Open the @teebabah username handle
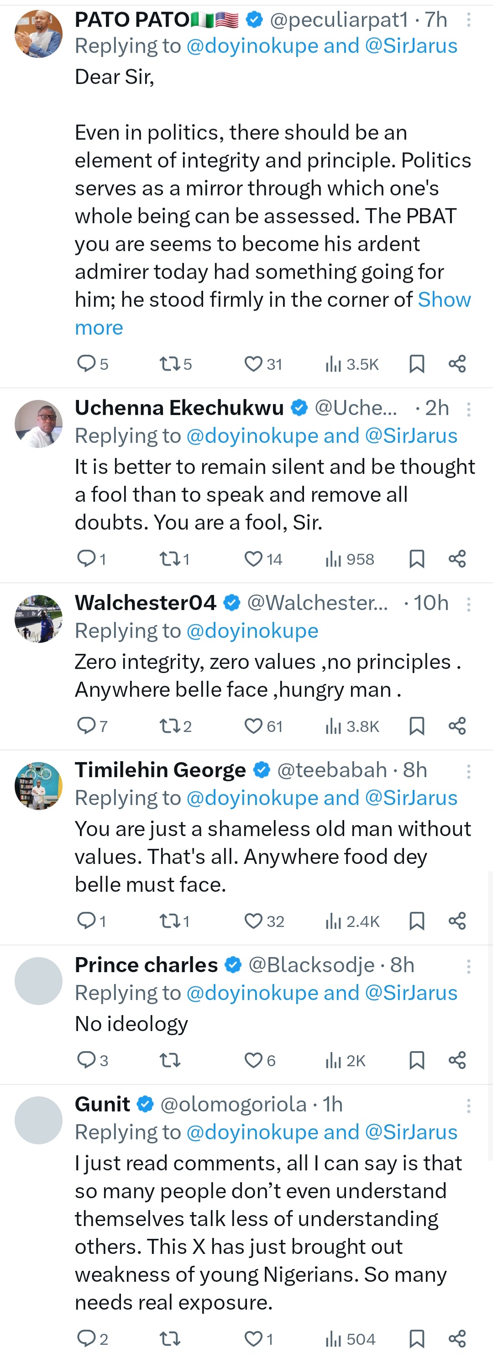 click(x=332, y=770)
